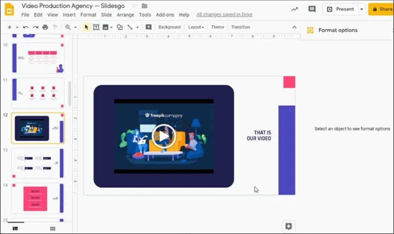Viewport: 394px width, 234px height.
Task: Click the Theme button
Action: 217,27
